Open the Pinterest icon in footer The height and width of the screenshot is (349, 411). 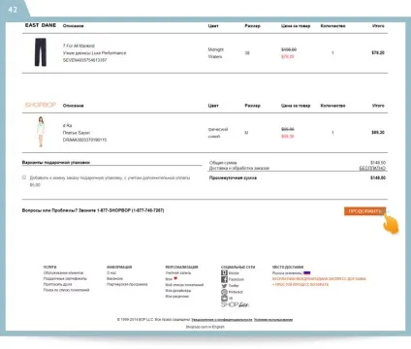point(224,292)
